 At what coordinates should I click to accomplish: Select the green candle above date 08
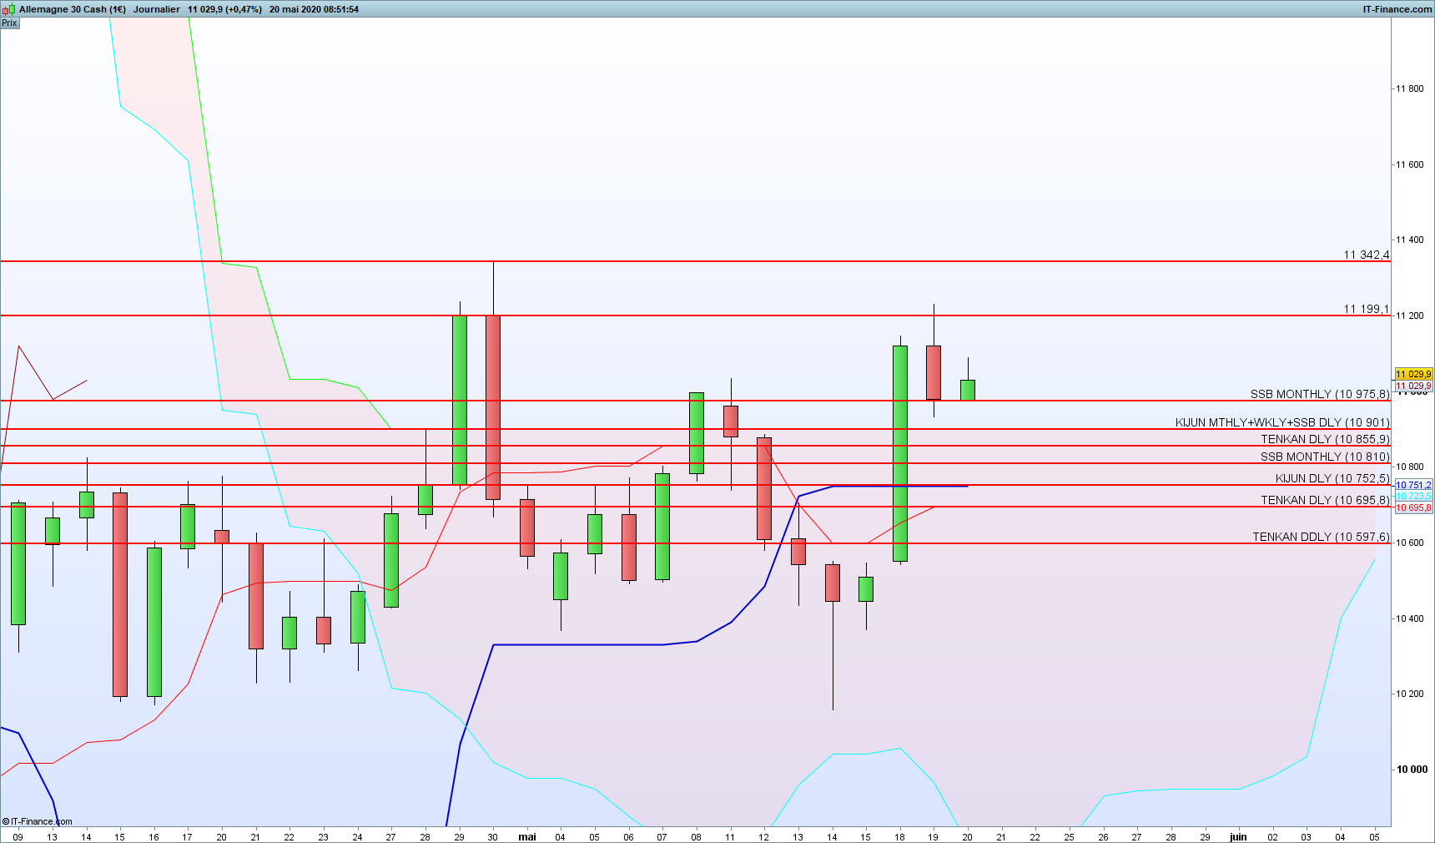(x=697, y=433)
